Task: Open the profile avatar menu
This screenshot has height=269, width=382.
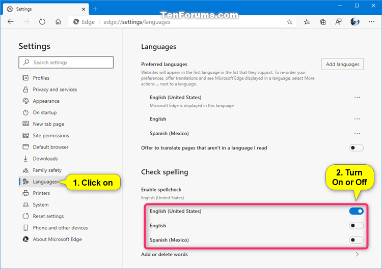Action: [x=355, y=22]
